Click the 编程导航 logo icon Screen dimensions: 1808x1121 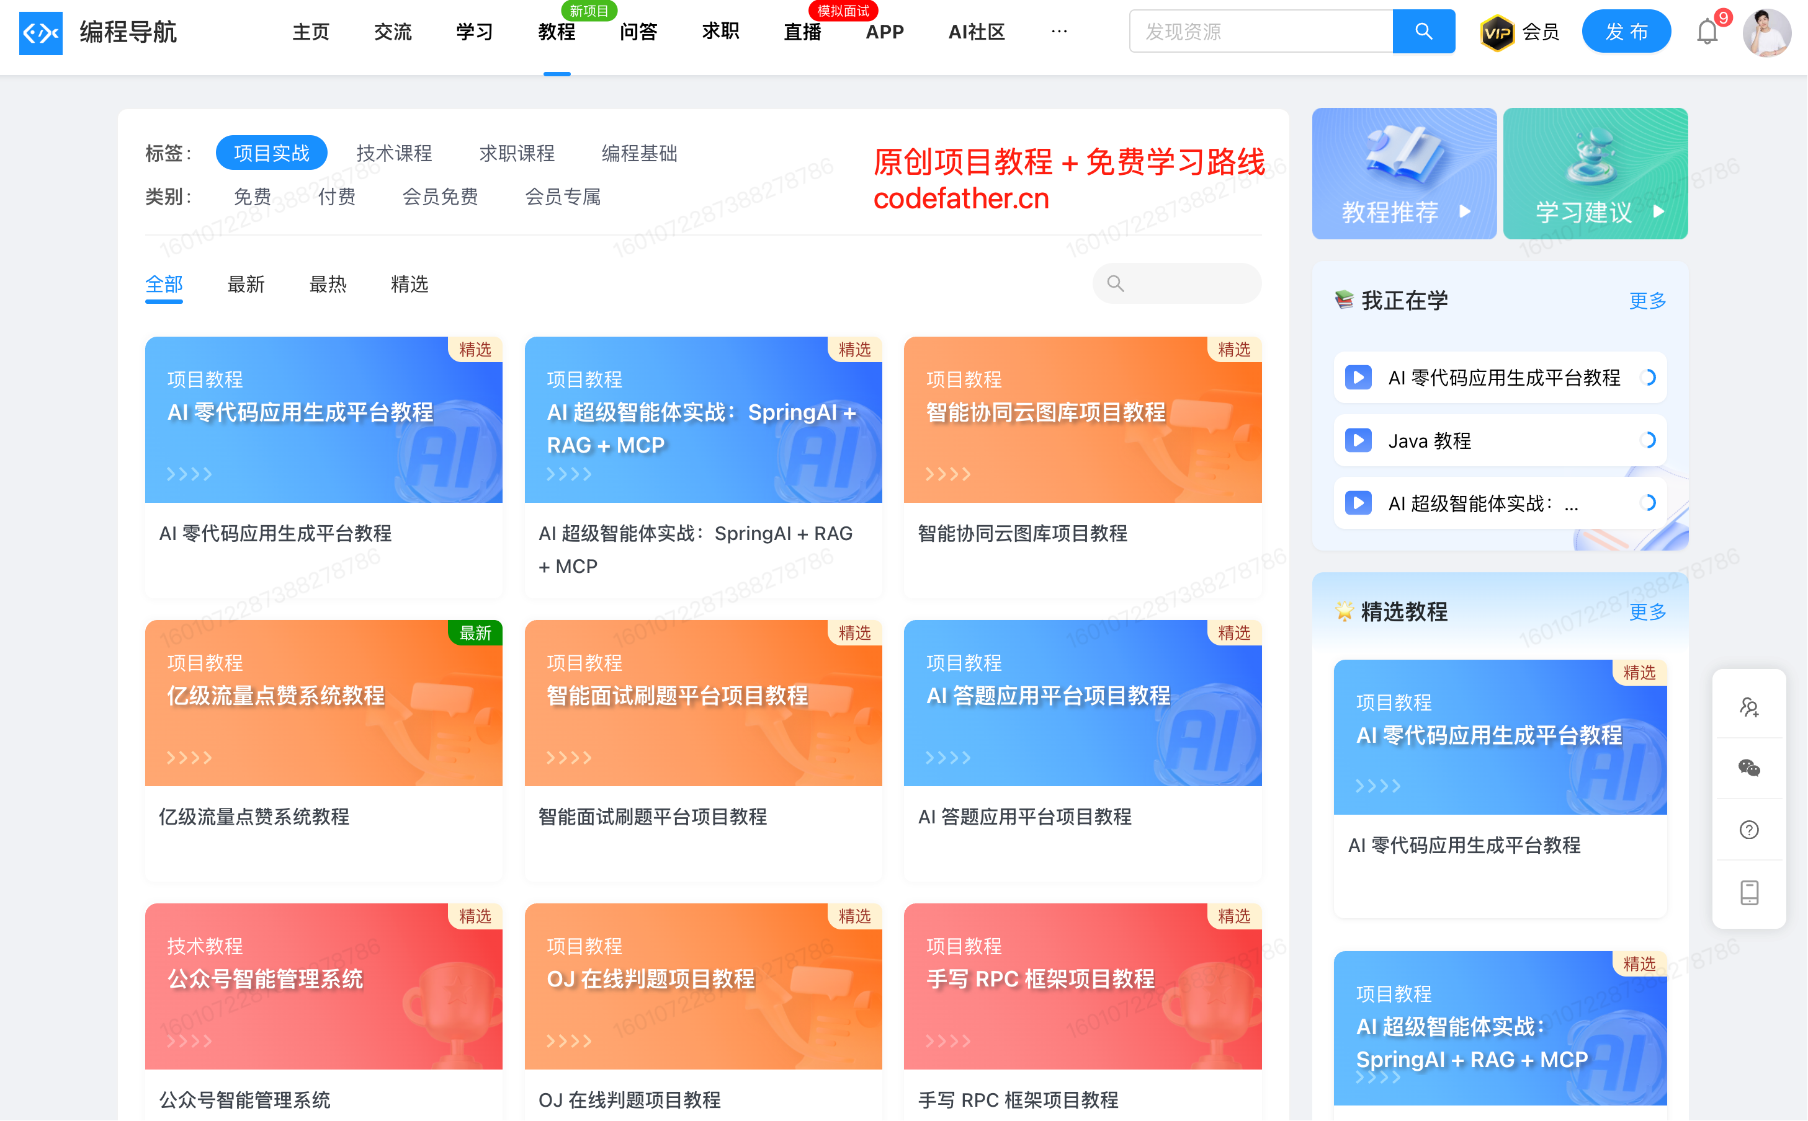pyautogui.click(x=40, y=32)
